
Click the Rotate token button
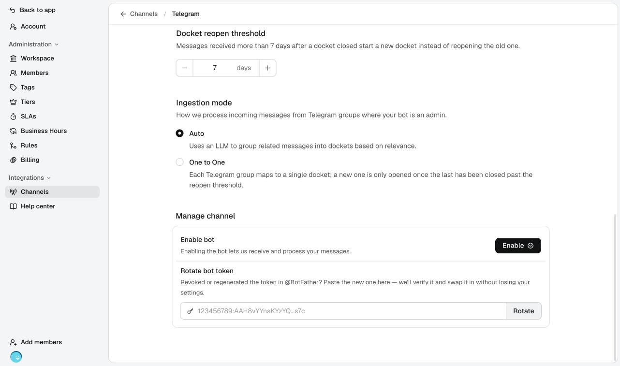(x=523, y=311)
